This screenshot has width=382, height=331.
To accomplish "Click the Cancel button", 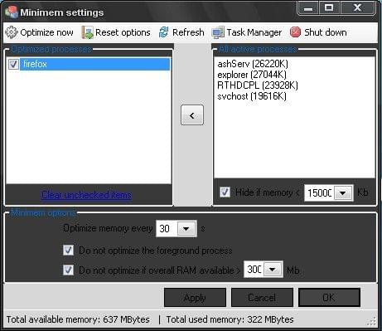I will [x=262, y=298].
